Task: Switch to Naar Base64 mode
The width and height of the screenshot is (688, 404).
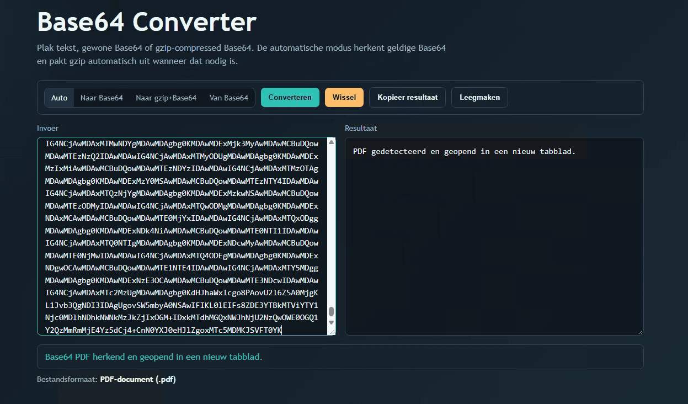Action: [102, 98]
